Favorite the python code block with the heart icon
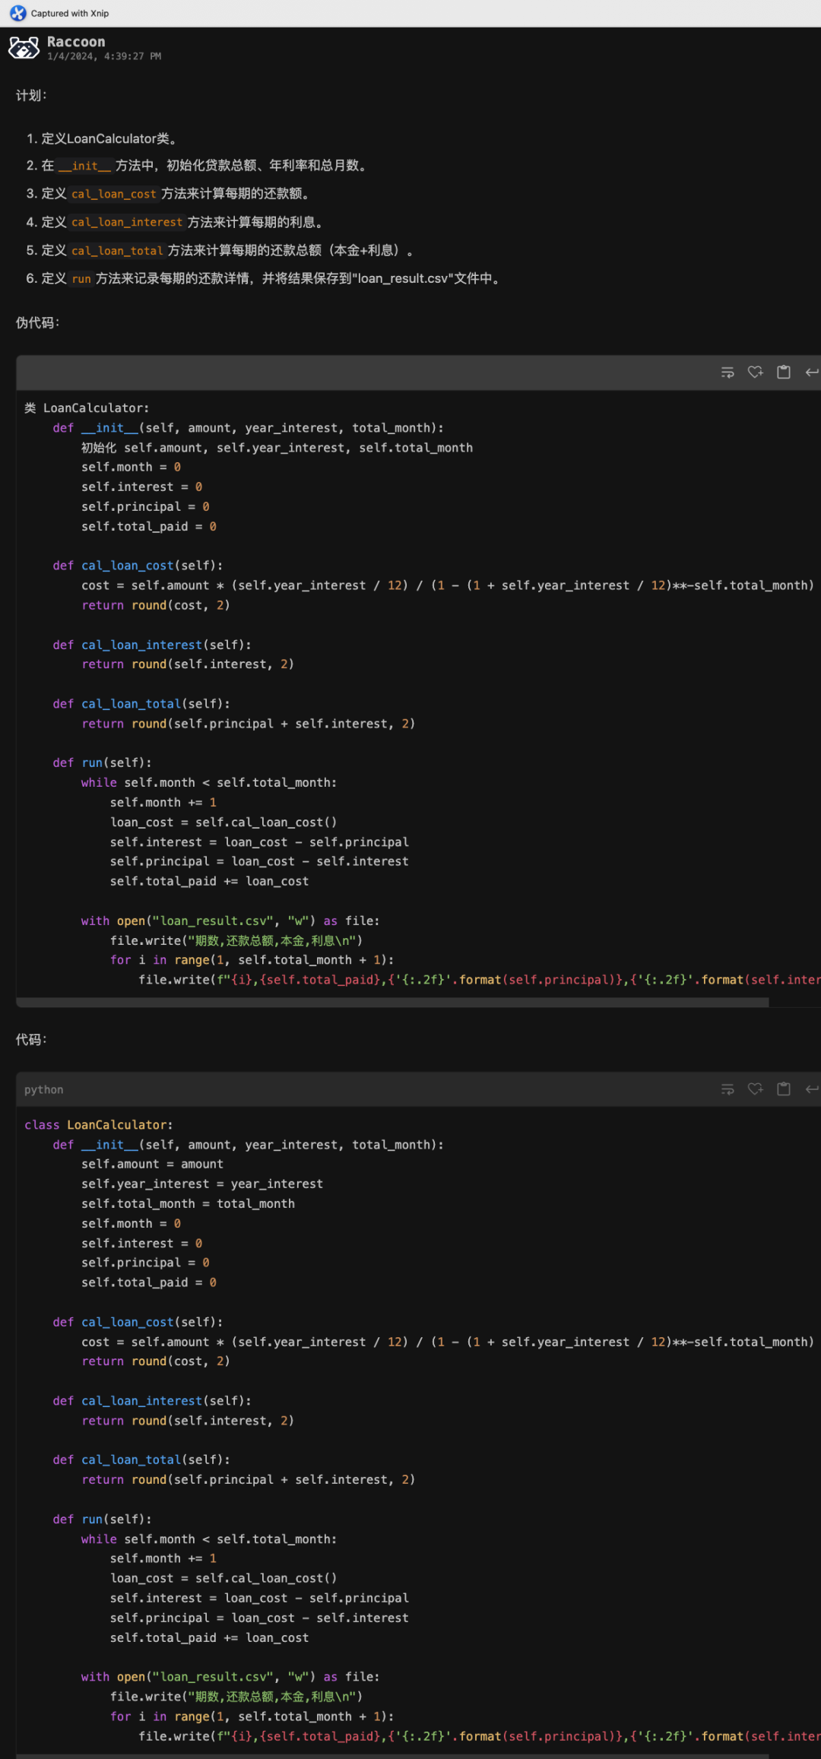This screenshot has height=1759, width=821. (x=755, y=1089)
